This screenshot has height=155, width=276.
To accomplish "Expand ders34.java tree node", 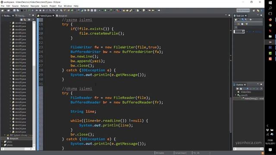I will tap(10, 128).
